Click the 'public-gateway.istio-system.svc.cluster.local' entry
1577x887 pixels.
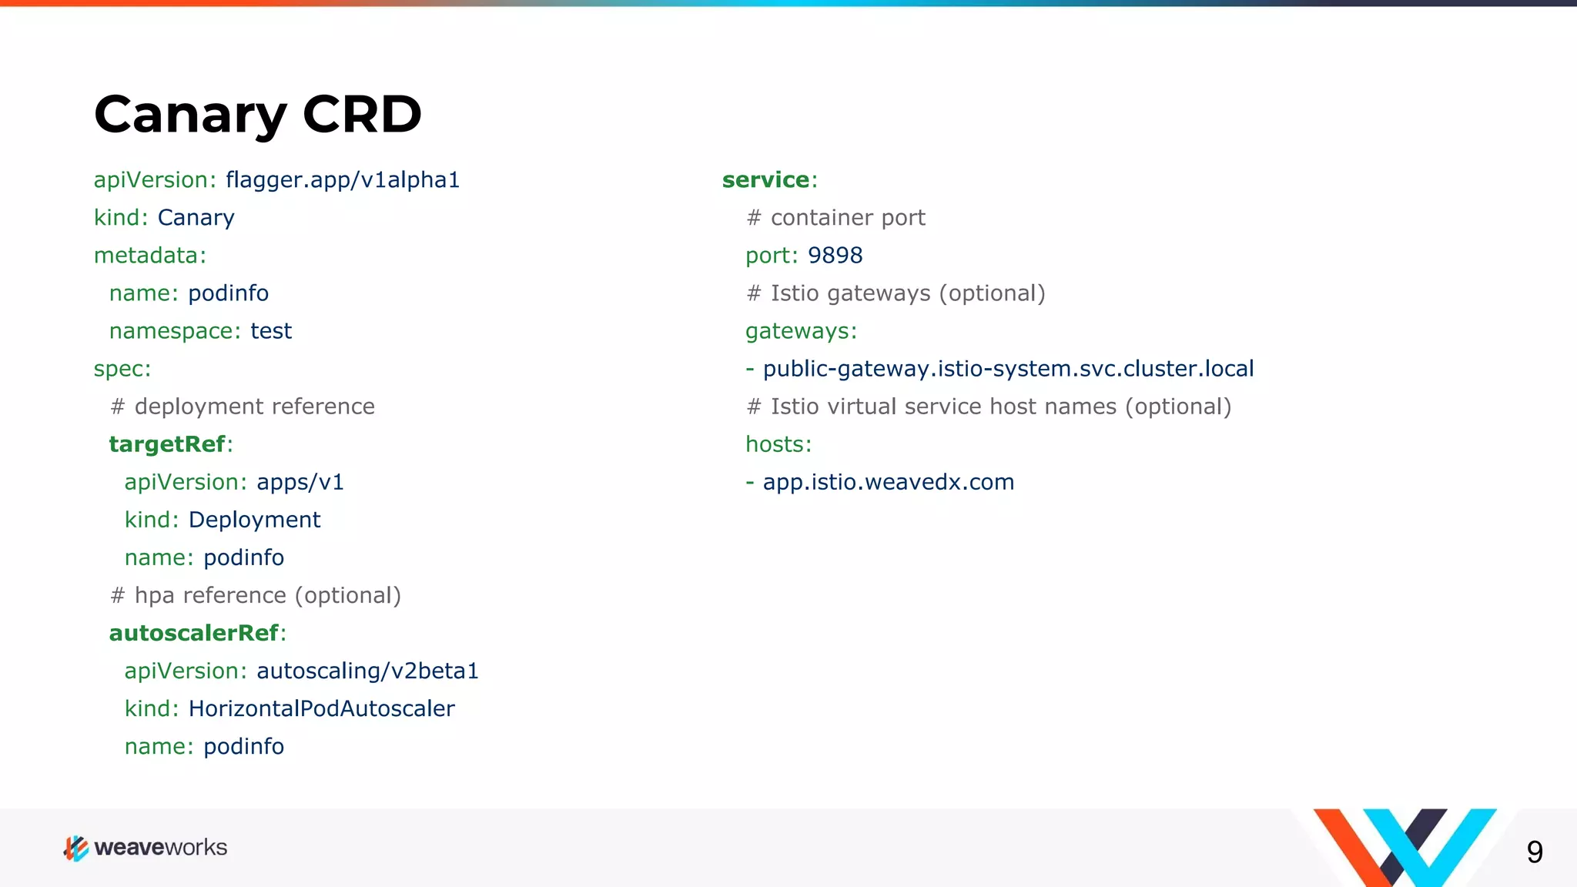tap(1008, 369)
